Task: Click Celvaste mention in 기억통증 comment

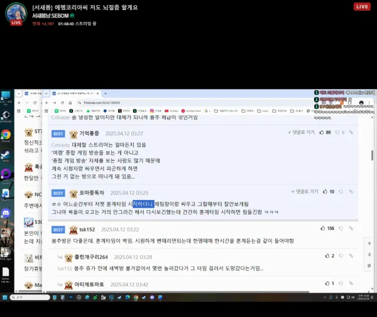Action: tap(60, 145)
